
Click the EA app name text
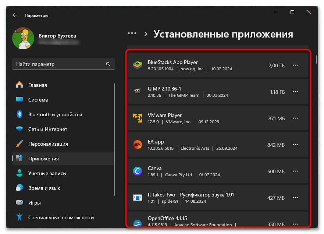[156, 142]
